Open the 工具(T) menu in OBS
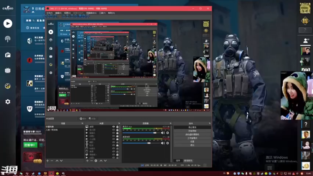This screenshot has width=313, height=176. click(102, 13)
